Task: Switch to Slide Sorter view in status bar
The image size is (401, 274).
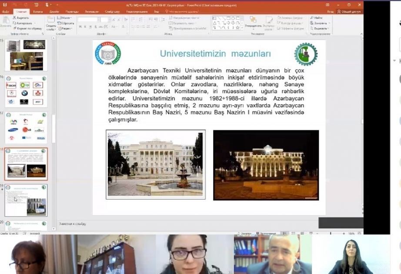Action: click(293, 233)
